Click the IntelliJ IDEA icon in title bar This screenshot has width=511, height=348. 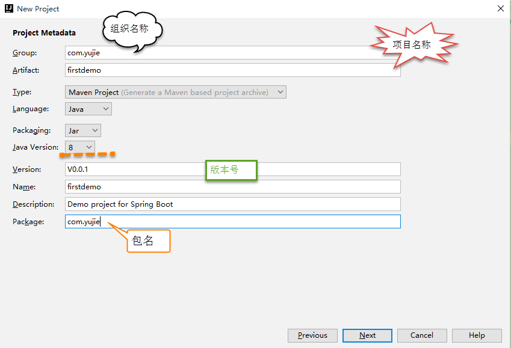coord(9,8)
